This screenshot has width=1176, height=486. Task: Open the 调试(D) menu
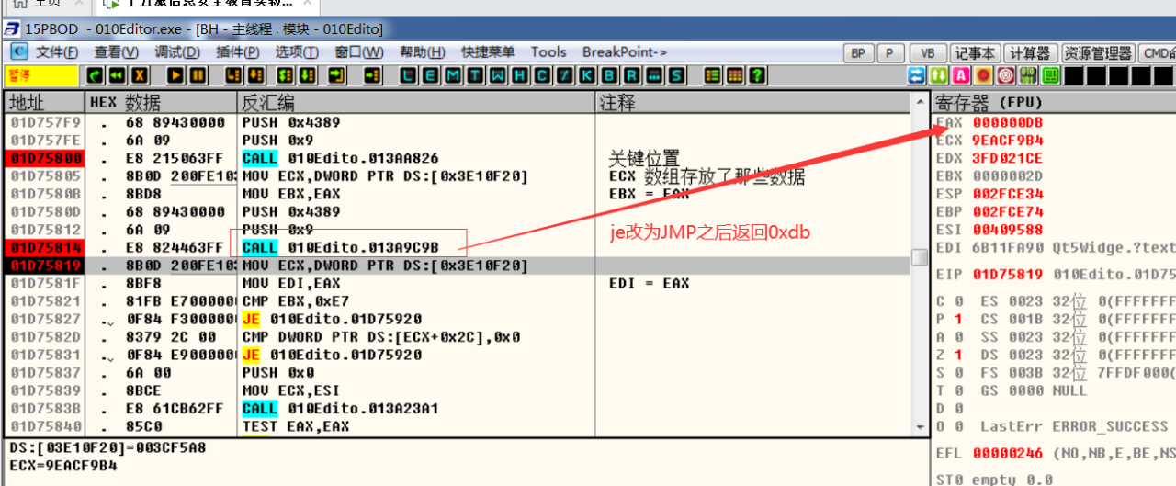tap(177, 52)
